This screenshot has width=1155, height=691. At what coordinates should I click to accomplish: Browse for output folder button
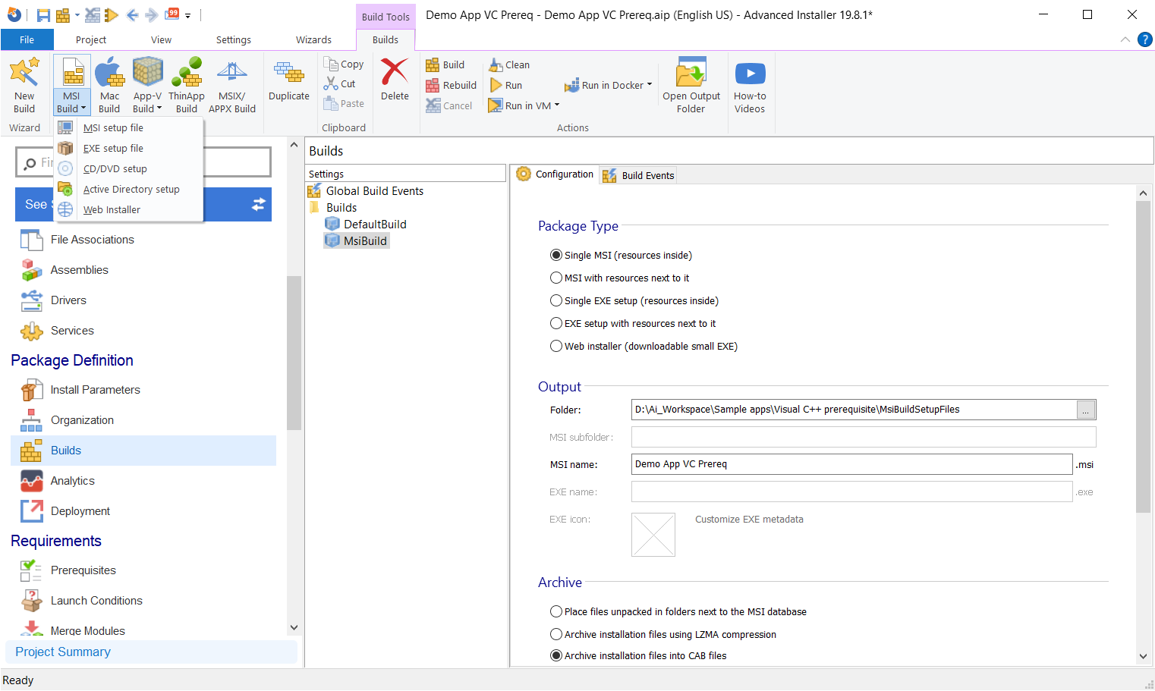point(1086,410)
